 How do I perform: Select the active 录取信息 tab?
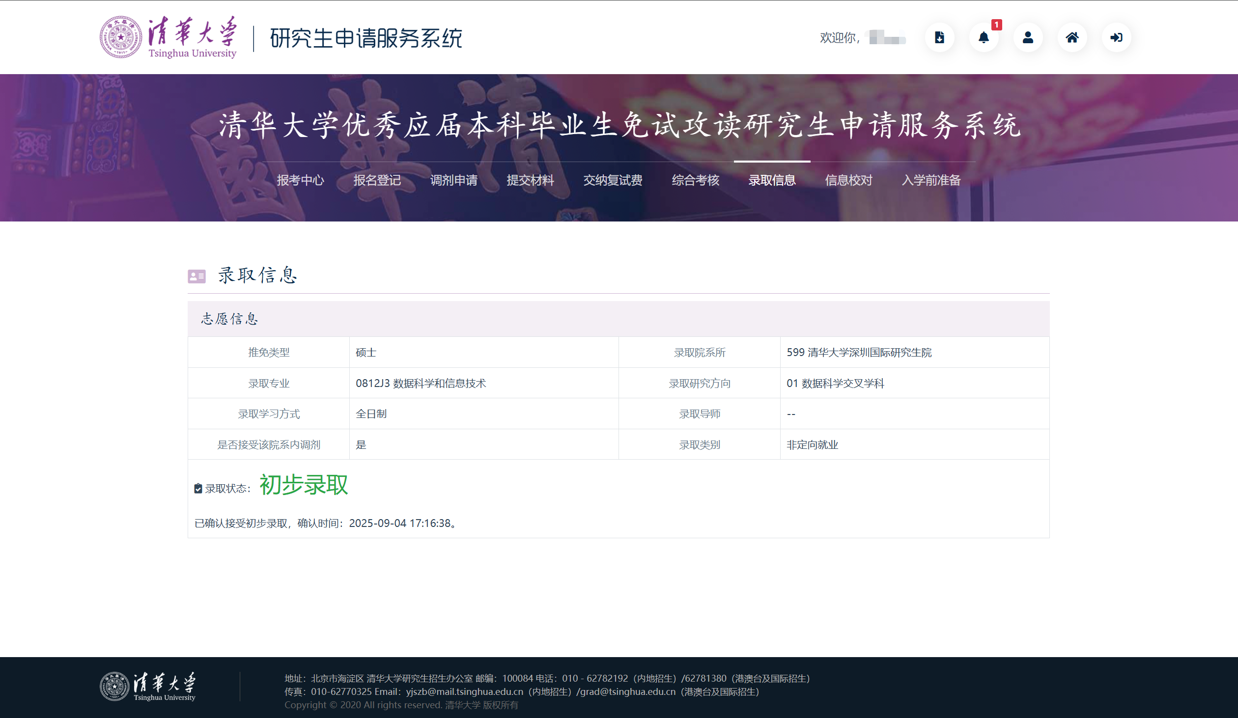coord(772,180)
